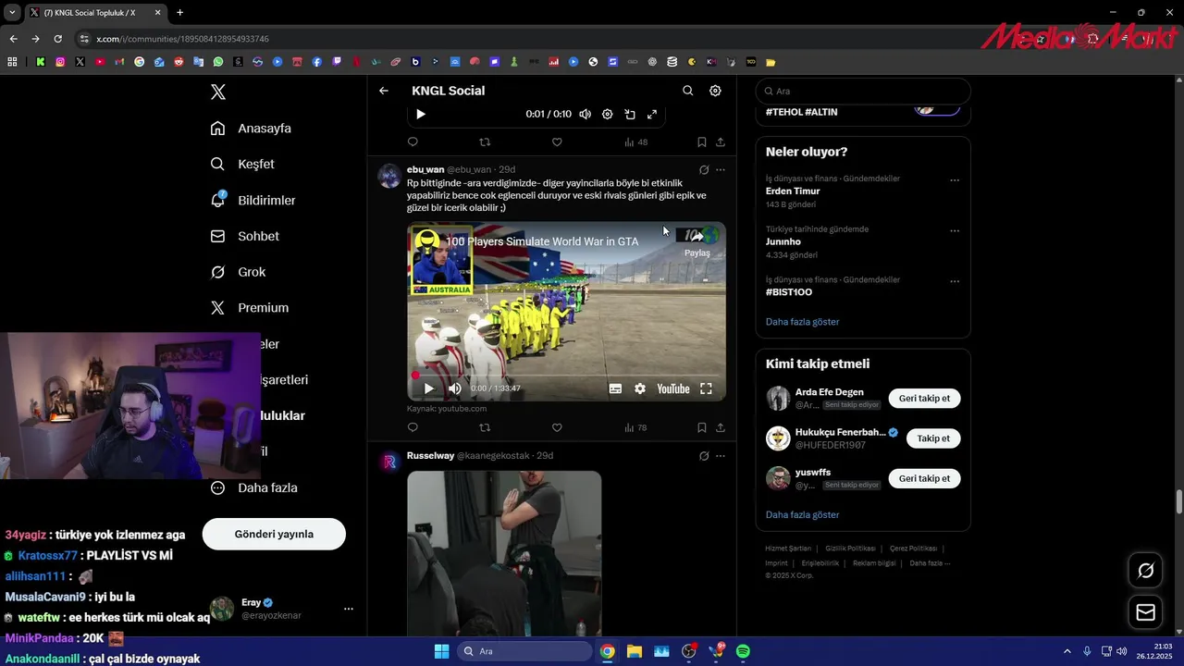Open Grok icon on Russelway post
The width and height of the screenshot is (1184, 666).
coord(704,456)
